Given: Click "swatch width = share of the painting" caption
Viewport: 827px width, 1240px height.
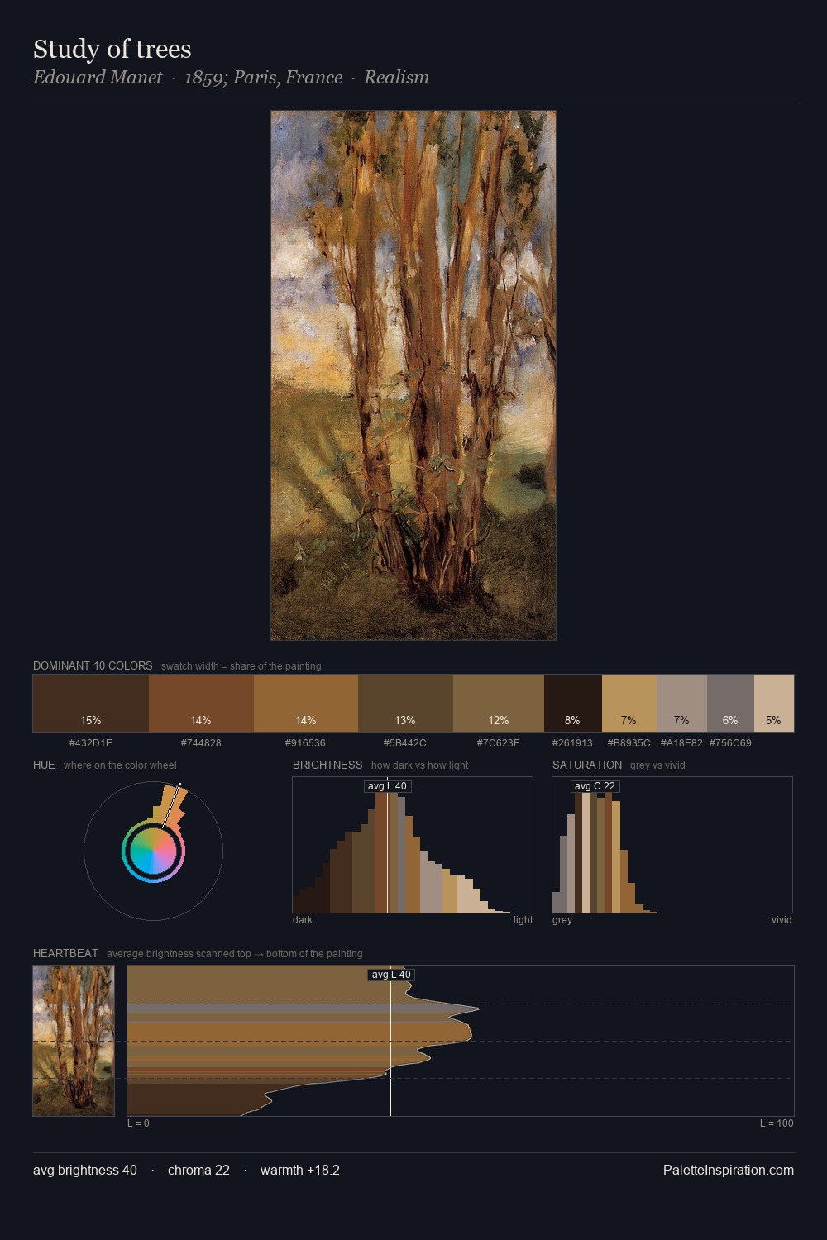Looking at the screenshot, I should point(241,666).
